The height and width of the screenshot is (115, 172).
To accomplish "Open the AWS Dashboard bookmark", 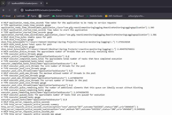I will click(x=114, y=16).
